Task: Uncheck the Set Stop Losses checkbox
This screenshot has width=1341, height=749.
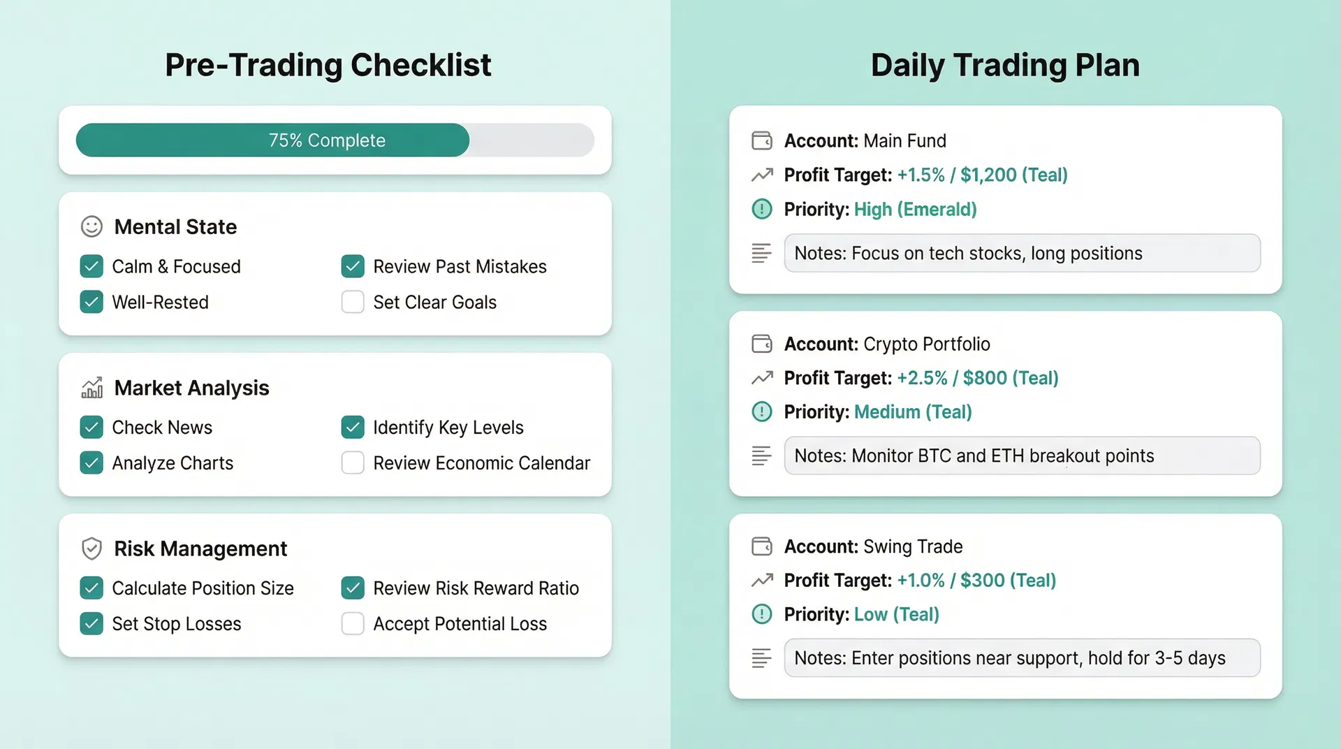Action: pos(91,623)
